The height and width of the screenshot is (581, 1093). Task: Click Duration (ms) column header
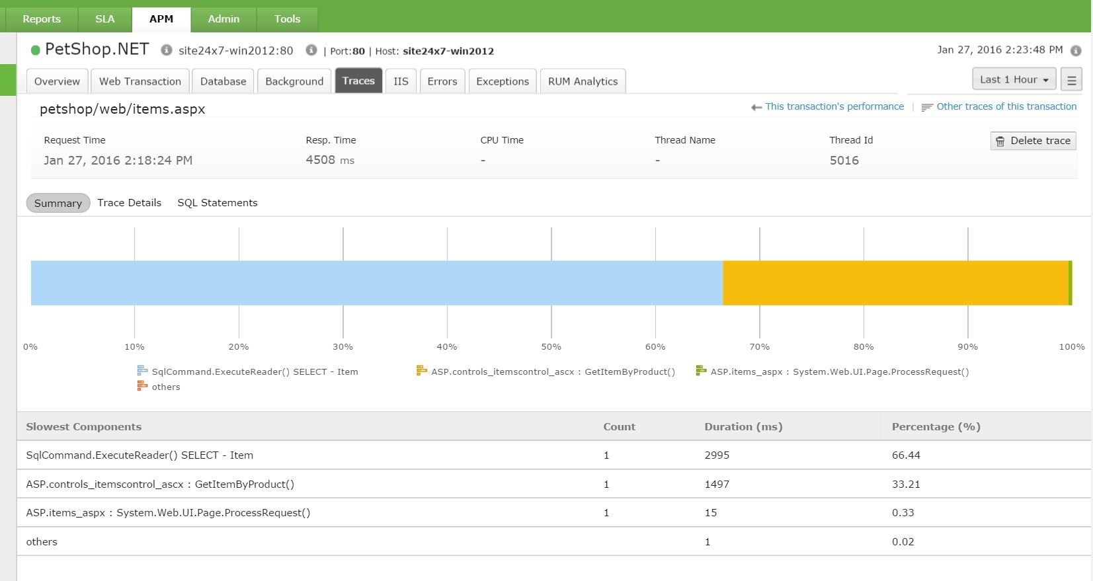click(x=743, y=426)
